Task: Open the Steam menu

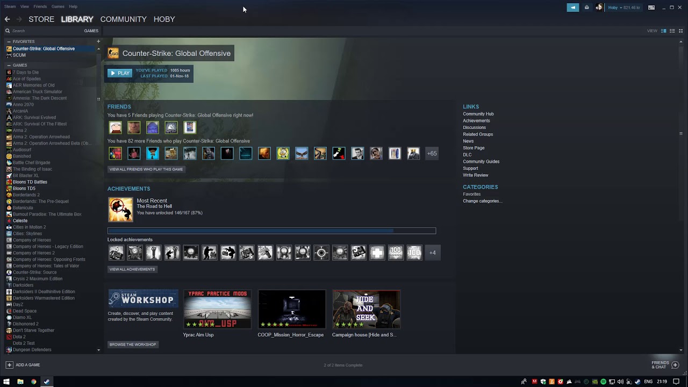Action: tap(10, 6)
